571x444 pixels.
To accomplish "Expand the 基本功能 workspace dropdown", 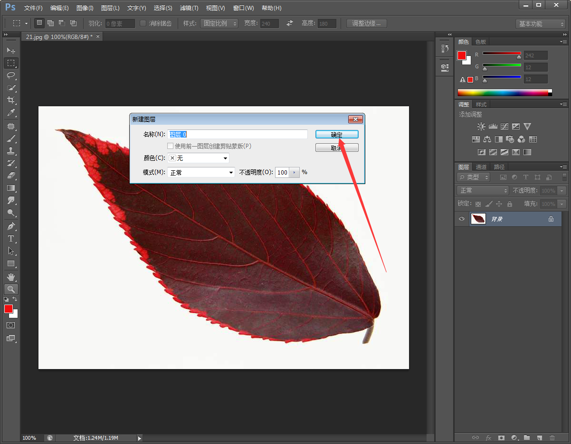I will pyautogui.click(x=541, y=24).
